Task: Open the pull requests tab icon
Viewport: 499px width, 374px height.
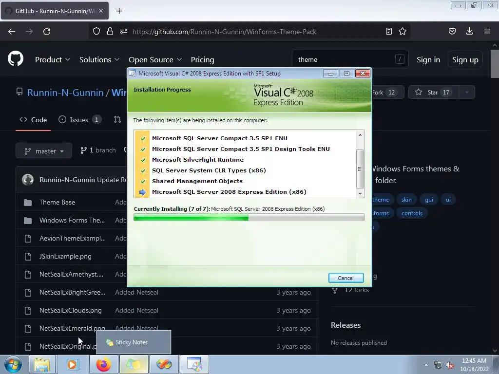Action: click(117, 120)
